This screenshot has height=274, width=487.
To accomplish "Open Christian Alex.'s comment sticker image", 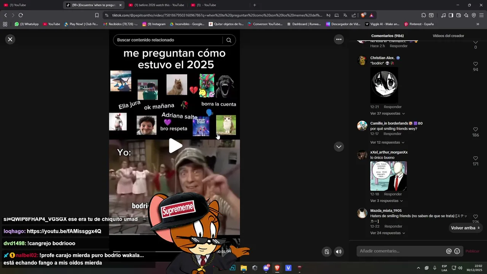I will (384, 85).
